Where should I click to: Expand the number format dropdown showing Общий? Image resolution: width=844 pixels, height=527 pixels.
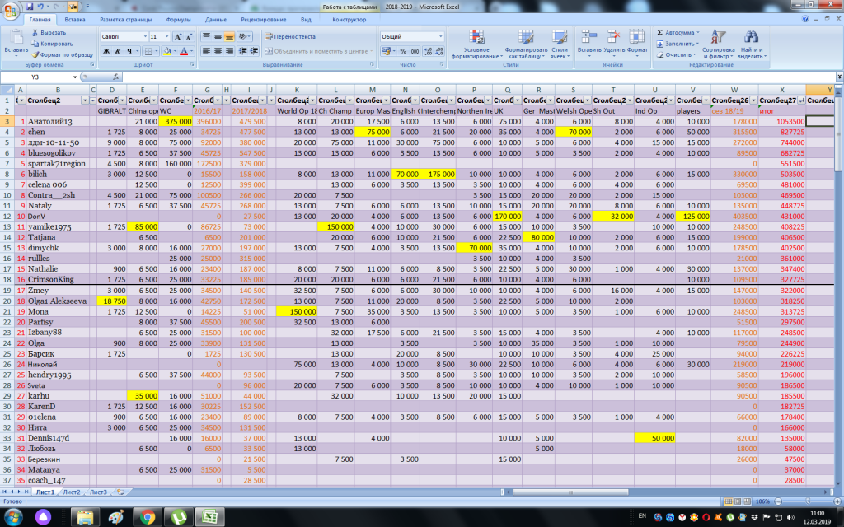[x=441, y=37]
